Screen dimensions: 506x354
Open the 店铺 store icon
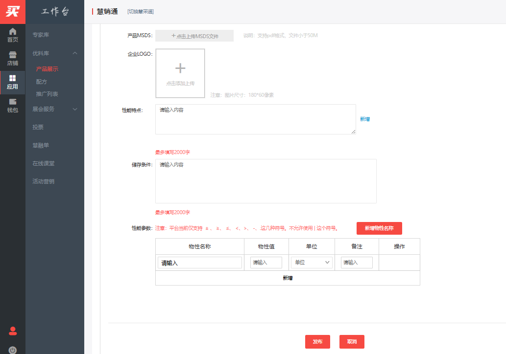click(x=13, y=59)
